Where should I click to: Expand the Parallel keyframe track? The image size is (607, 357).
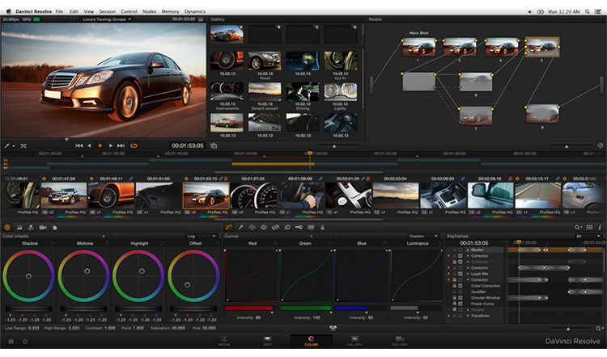(x=468, y=310)
